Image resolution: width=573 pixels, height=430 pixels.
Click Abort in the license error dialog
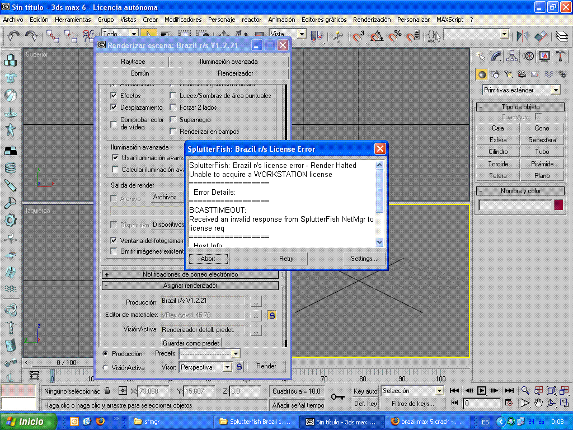click(208, 259)
